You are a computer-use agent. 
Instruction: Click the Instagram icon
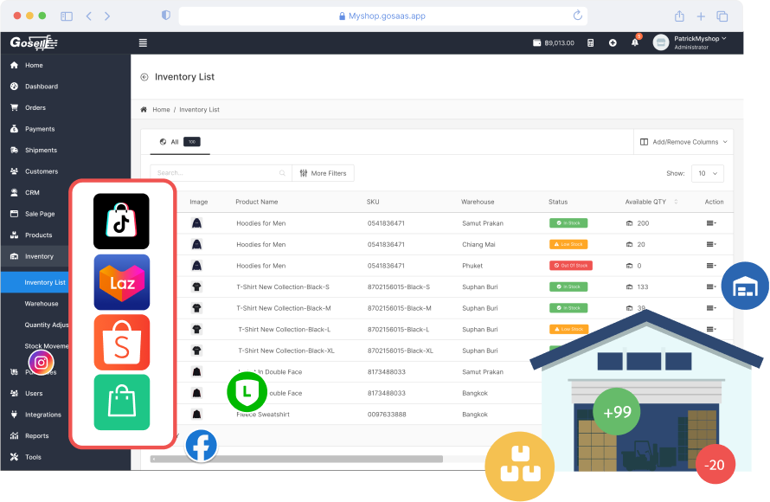(x=42, y=363)
